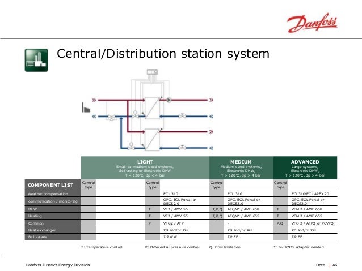Click the 'Date' footer label
Image resolution: width=362 pixels, height=271 pixels.
click(x=321, y=265)
